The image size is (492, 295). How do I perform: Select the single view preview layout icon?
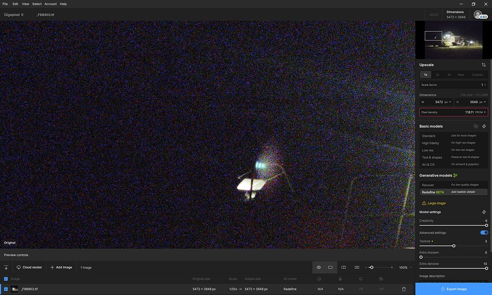point(331,267)
